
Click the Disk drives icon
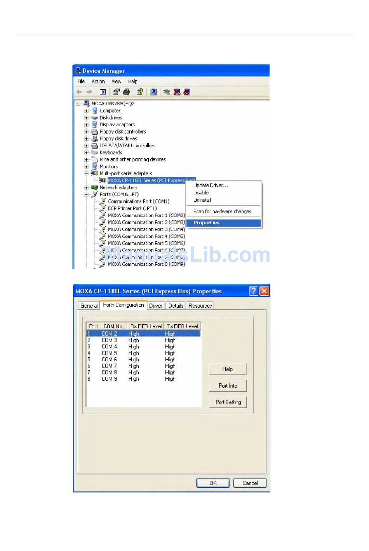(94, 118)
